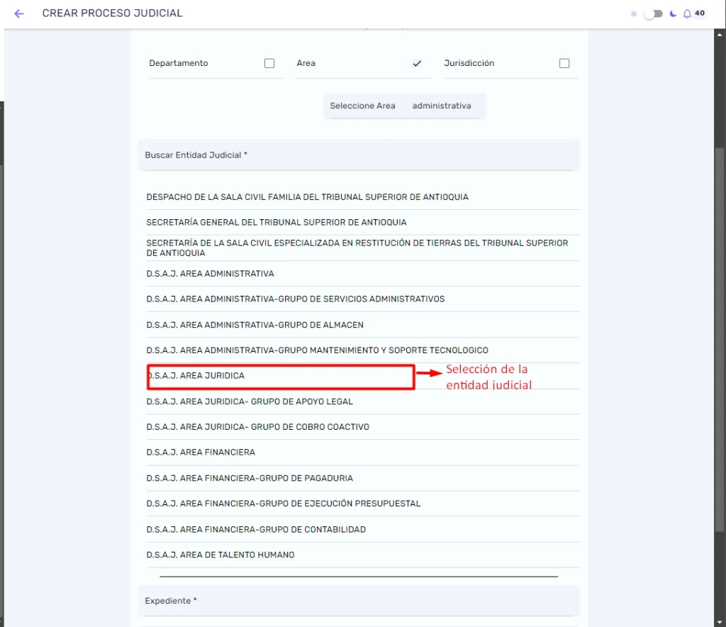Check the Departamento checkbox
Viewport: 726px width, 627px height.
click(269, 63)
